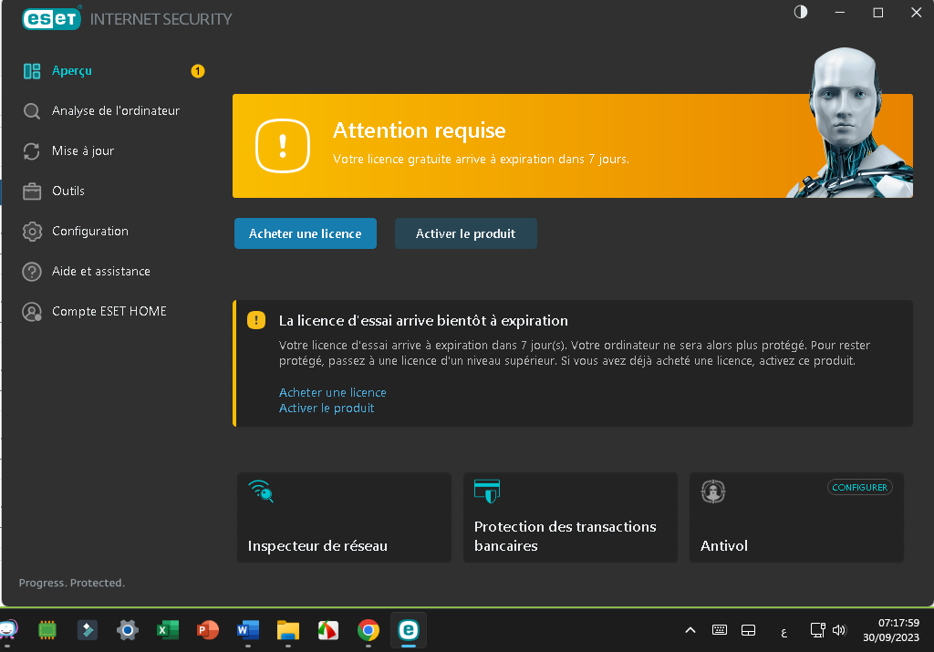The height and width of the screenshot is (652, 934).
Task: Click 'Attention requise' heading text
Action: tap(419, 130)
